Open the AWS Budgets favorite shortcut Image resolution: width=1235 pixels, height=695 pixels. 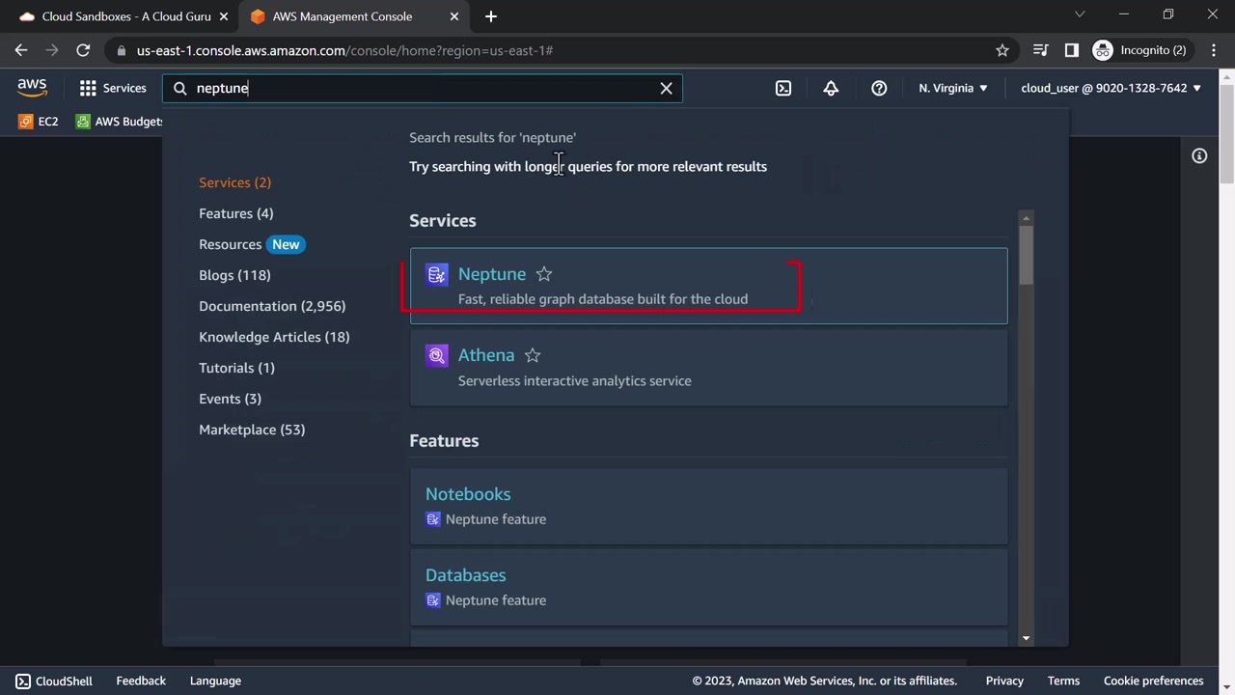[120, 122]
